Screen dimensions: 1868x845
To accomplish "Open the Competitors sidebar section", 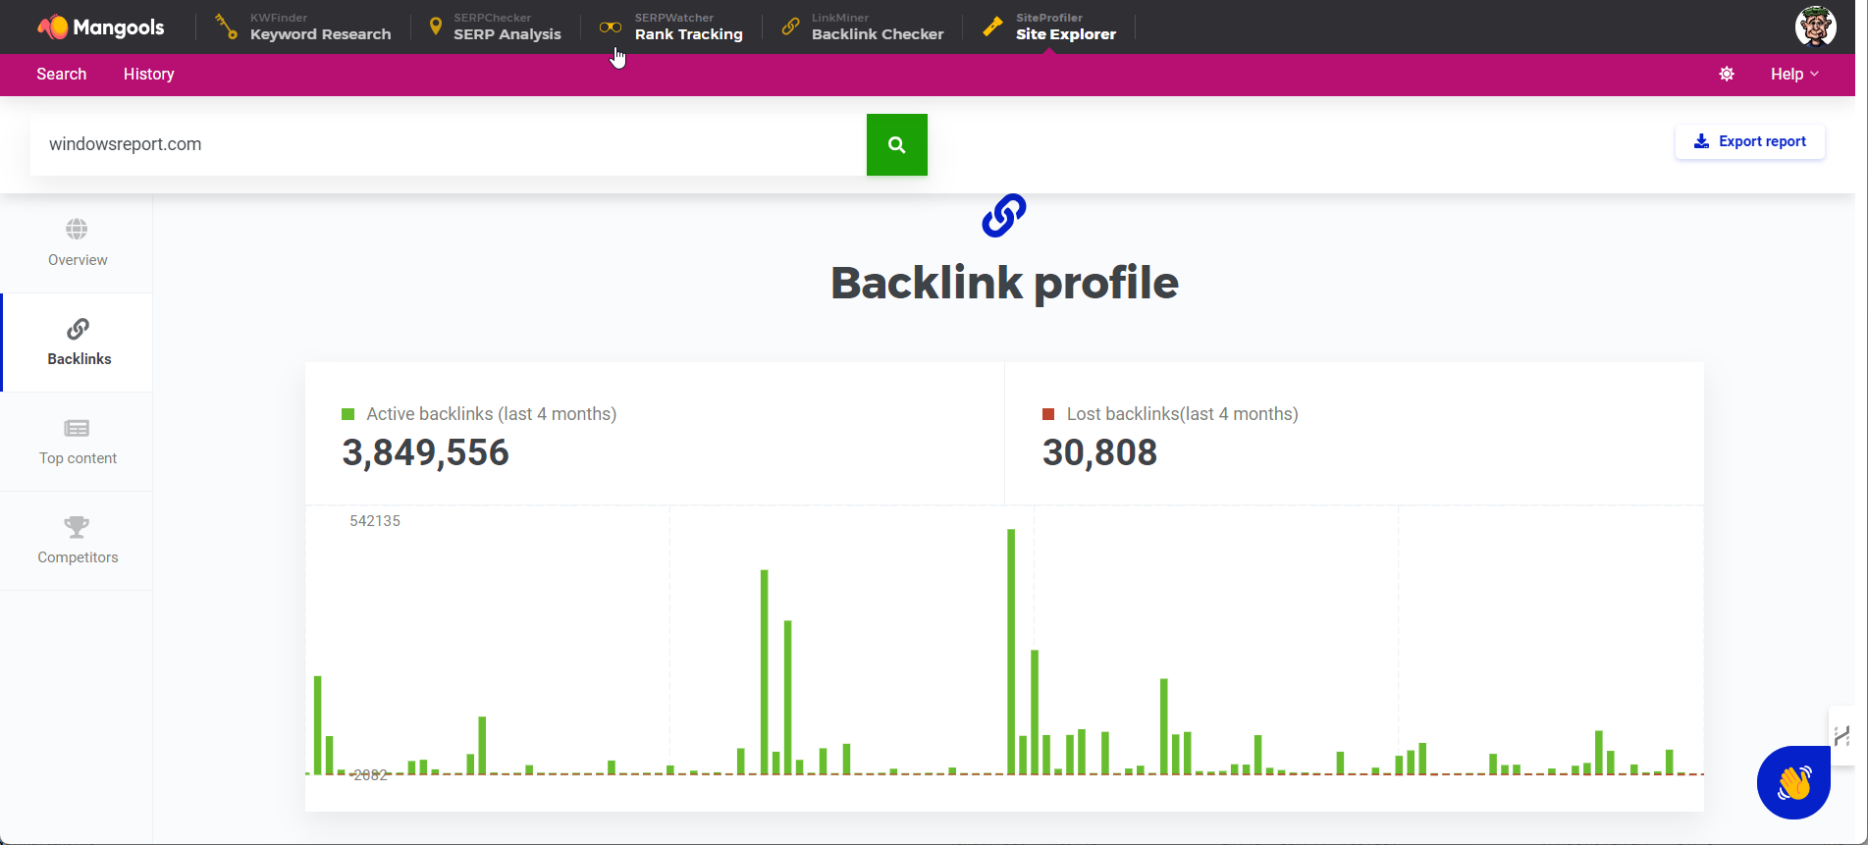I will tap(77, 541).
